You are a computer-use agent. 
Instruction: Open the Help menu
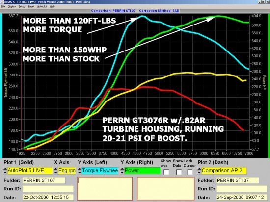click(x=52, y=6)
